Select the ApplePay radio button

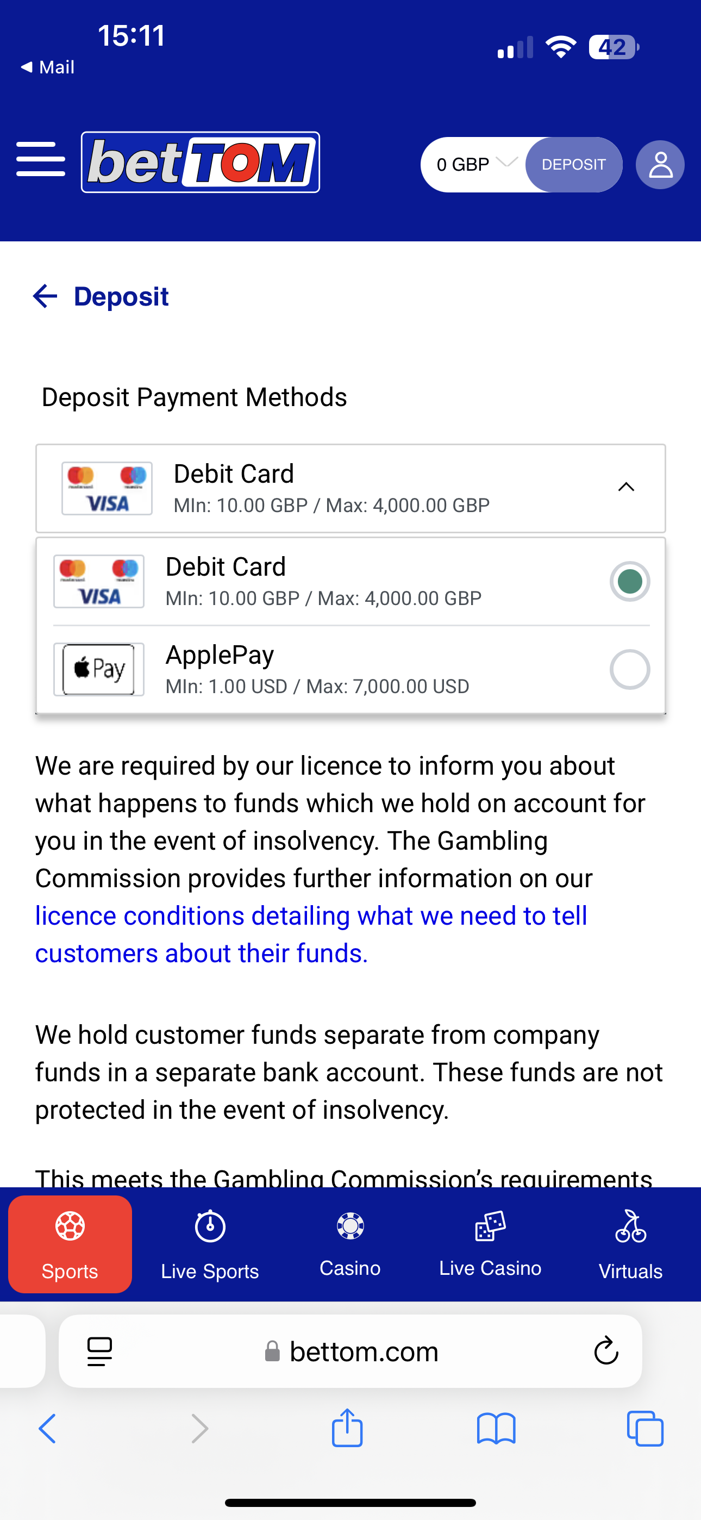coord(630,670)
